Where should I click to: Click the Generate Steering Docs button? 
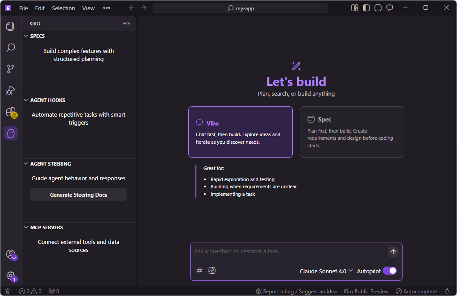pos(79,195)
